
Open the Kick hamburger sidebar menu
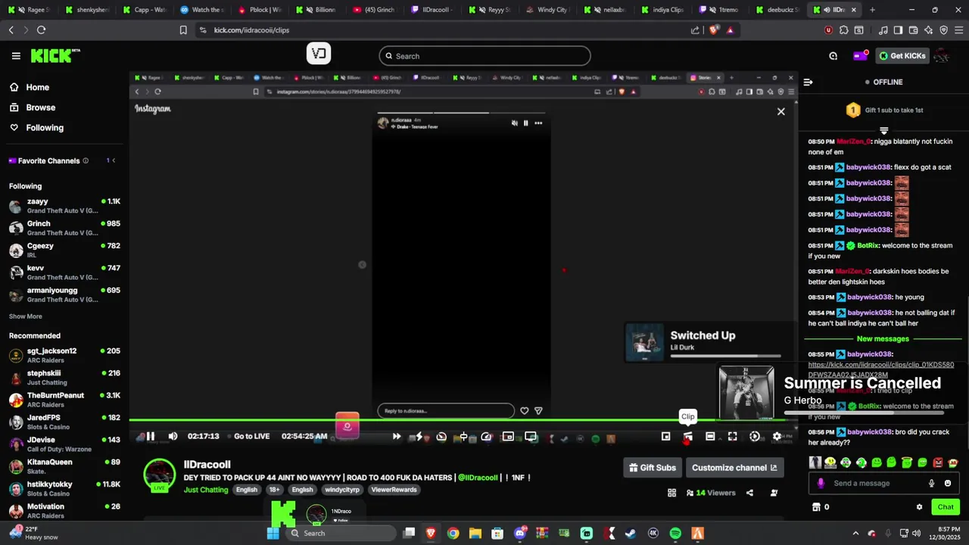[x=16, y=56]
